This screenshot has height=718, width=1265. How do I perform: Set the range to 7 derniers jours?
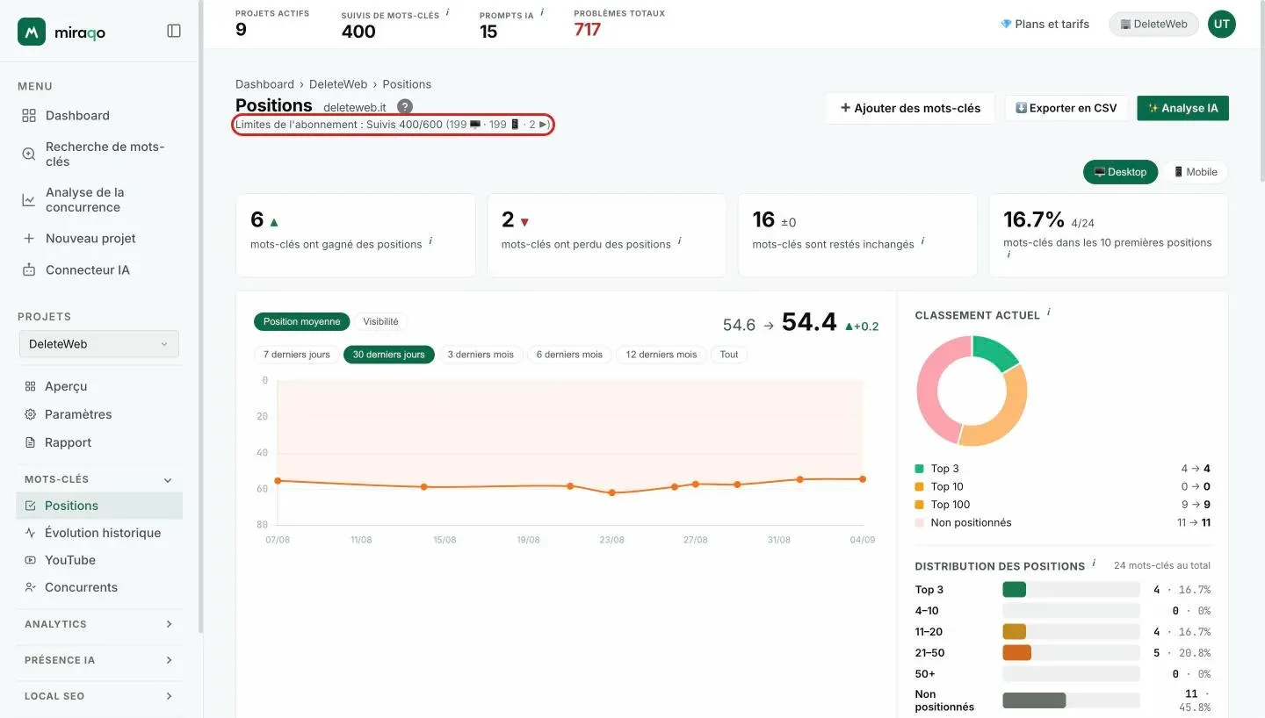pyautogui.click(x=296, y=355)
